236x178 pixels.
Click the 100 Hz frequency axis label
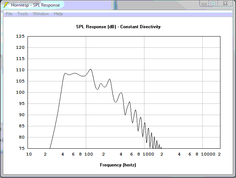(x=88, y=154)
